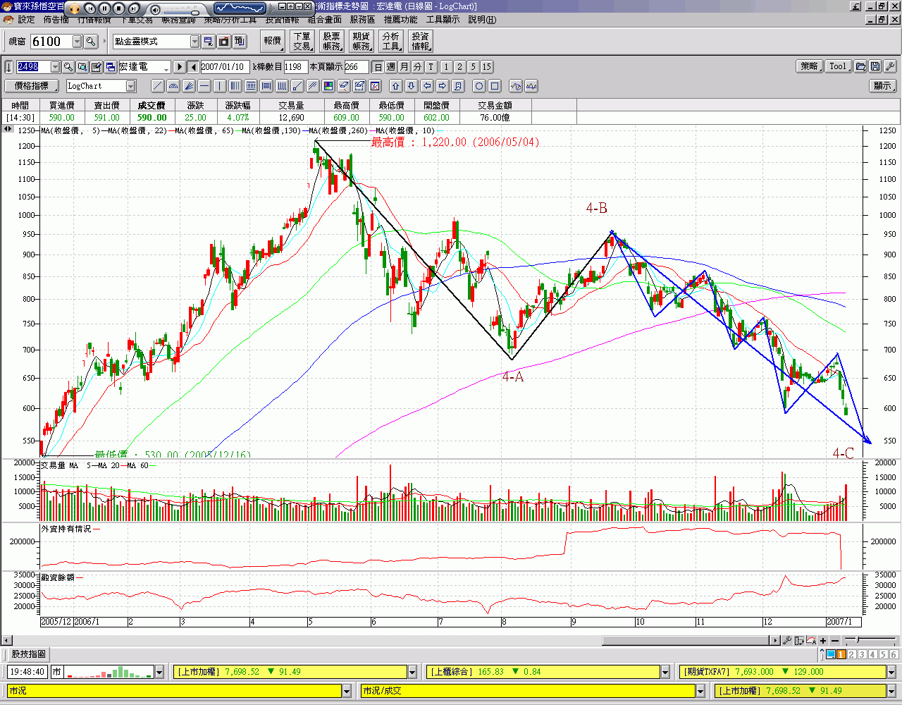Click the save diskette icon near Tool
Viewport: 902px width, 705px height.
pos(875,66)
